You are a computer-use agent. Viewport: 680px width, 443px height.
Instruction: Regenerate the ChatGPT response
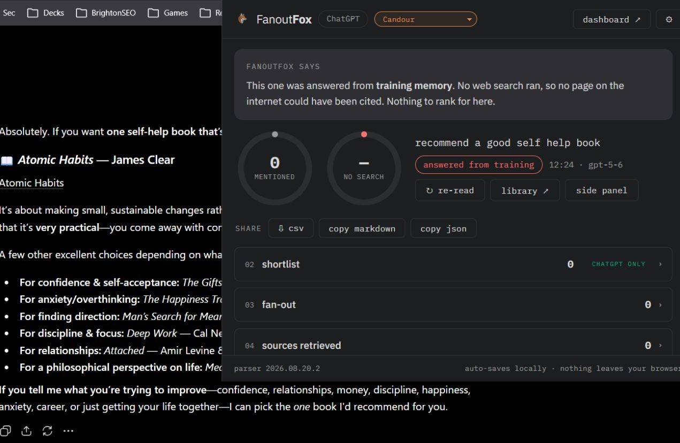[x=47, y=431]
